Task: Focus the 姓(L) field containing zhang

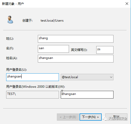Action: coord(76,39)
